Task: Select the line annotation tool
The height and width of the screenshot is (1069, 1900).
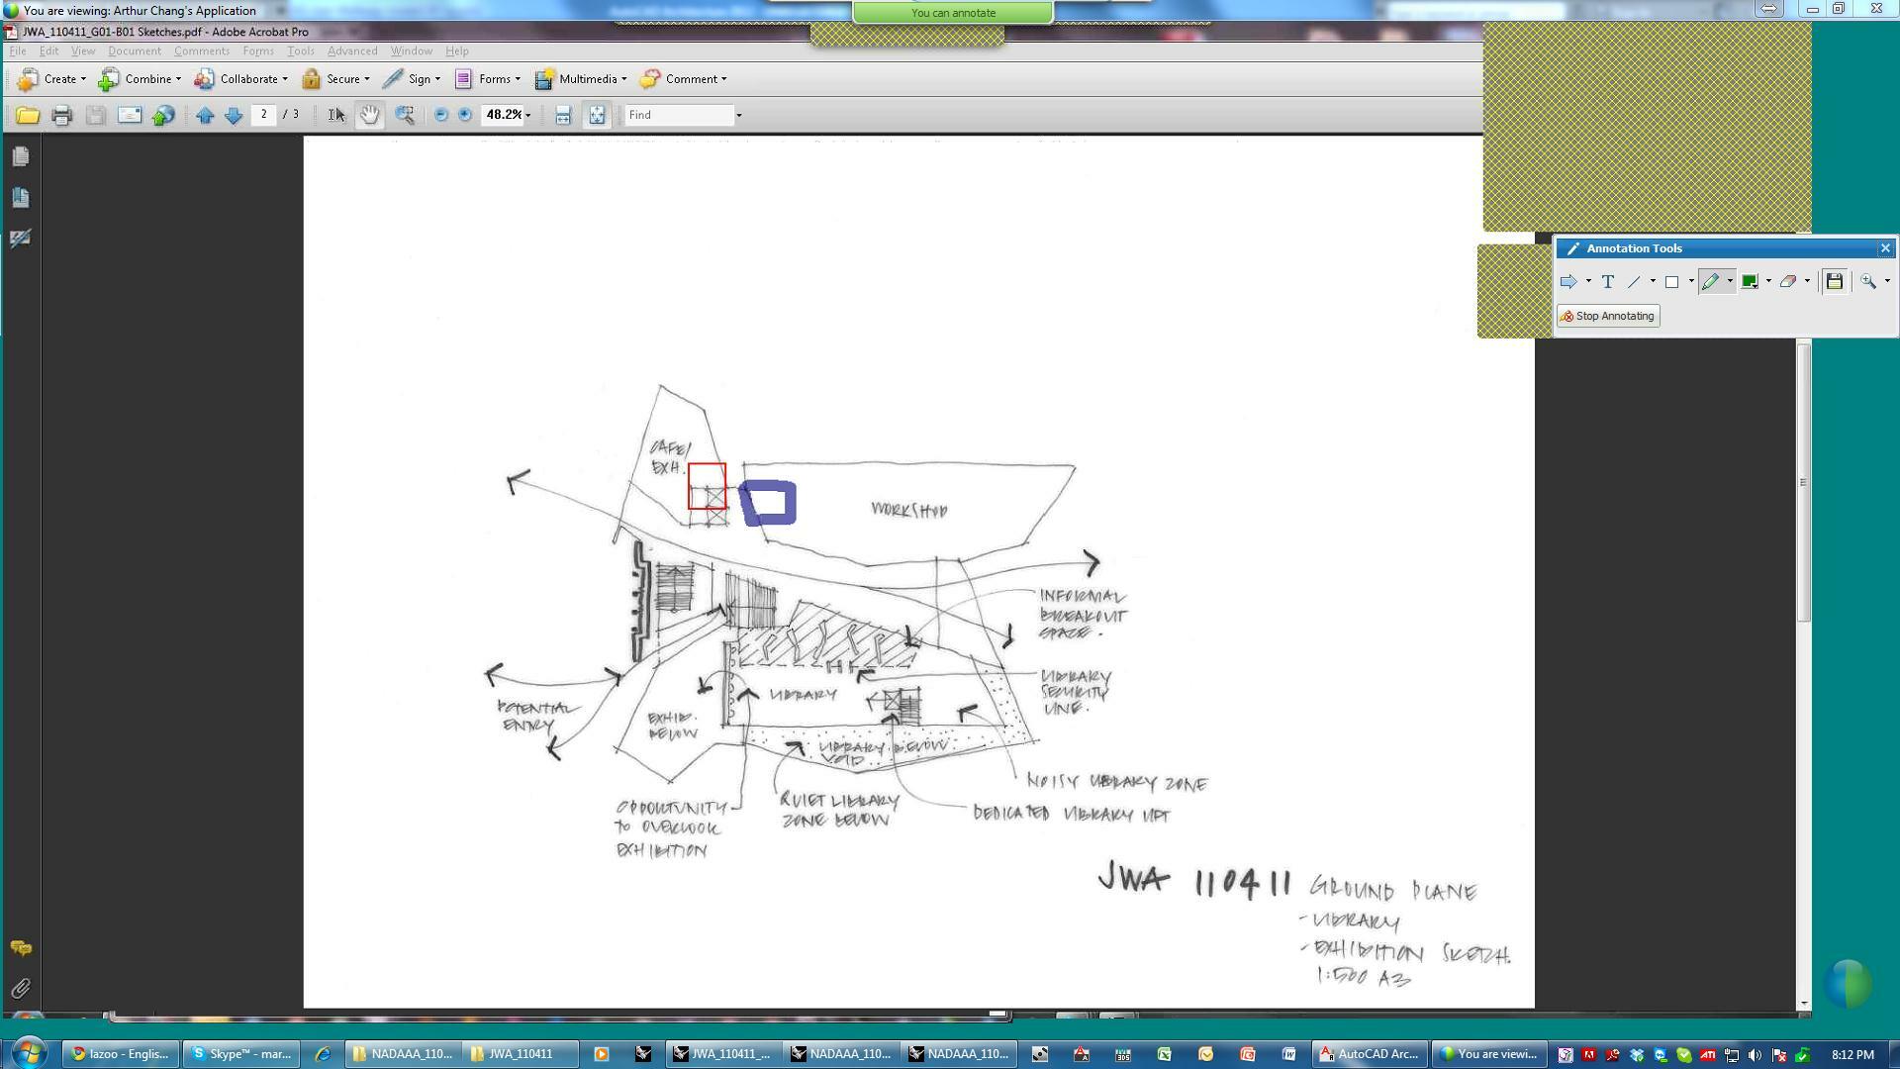Action: (x=1634, y=282)
